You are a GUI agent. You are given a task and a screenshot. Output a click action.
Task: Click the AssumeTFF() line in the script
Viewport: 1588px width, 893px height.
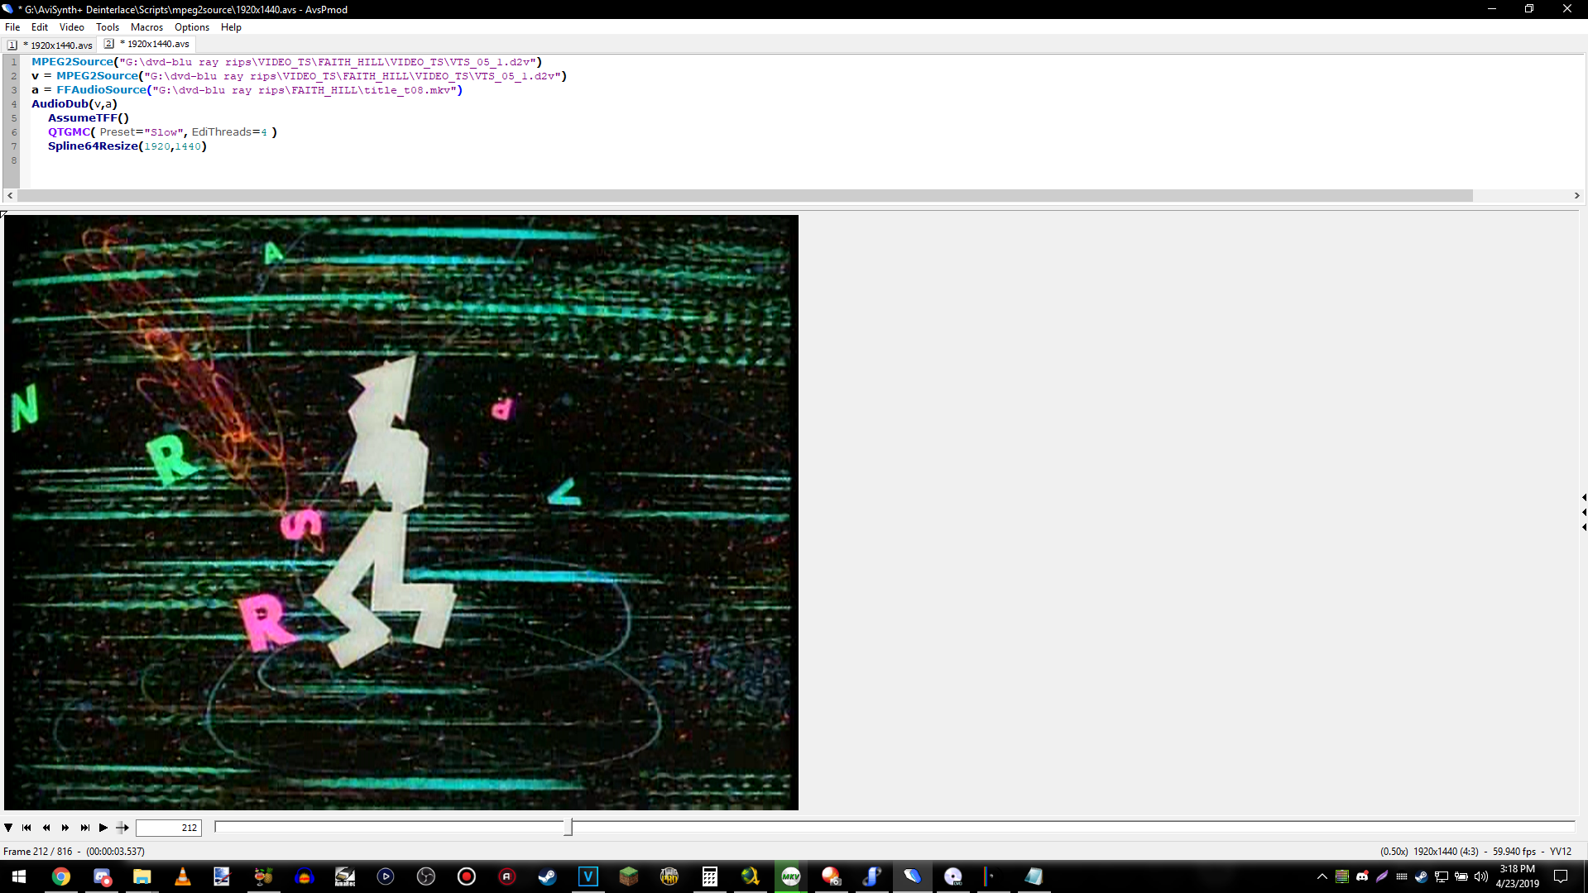(x=89, y=118)
